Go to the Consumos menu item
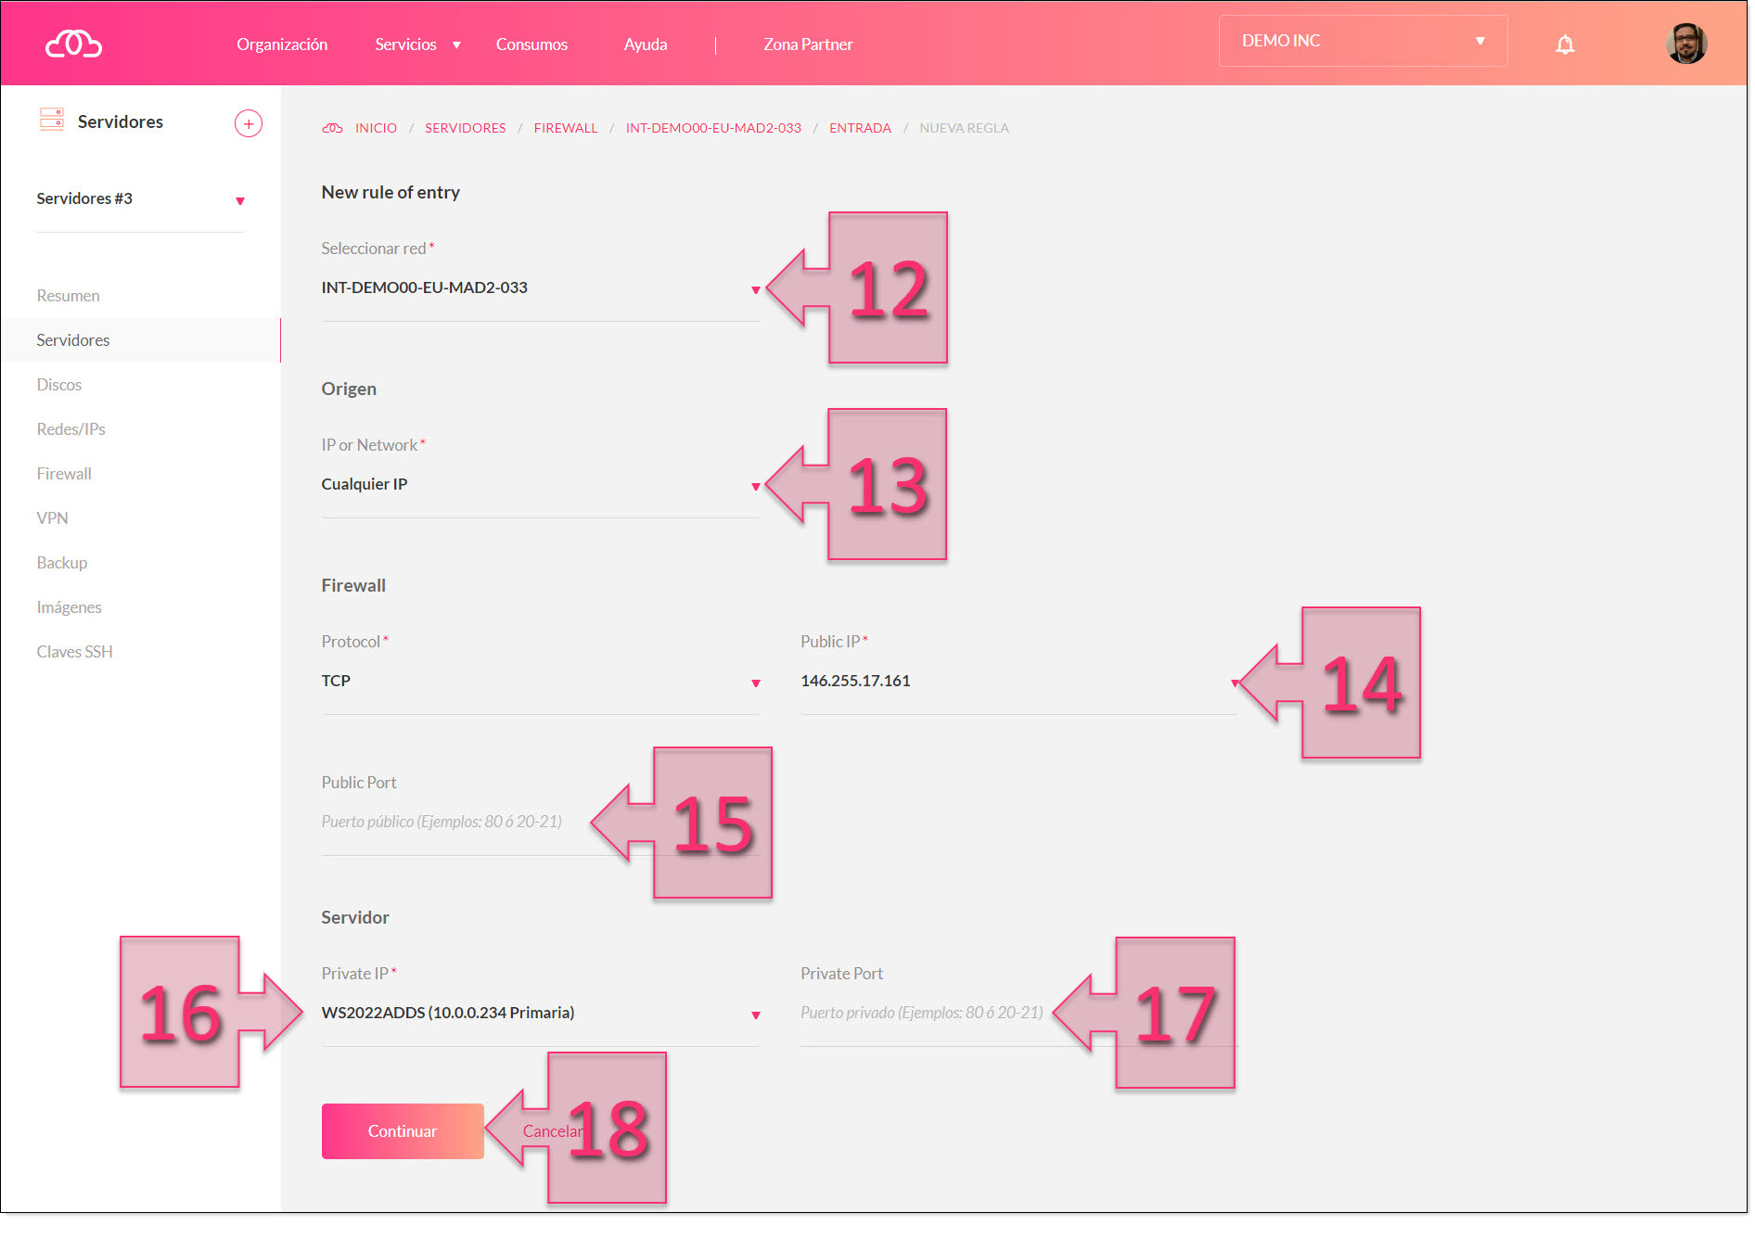 (x=532, y=45)
